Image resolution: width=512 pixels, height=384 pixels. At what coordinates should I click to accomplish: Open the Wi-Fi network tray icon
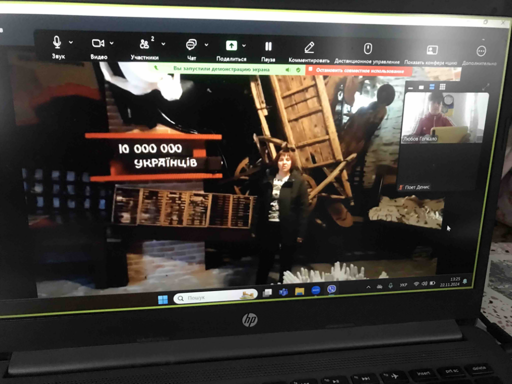tap(416, 284)
